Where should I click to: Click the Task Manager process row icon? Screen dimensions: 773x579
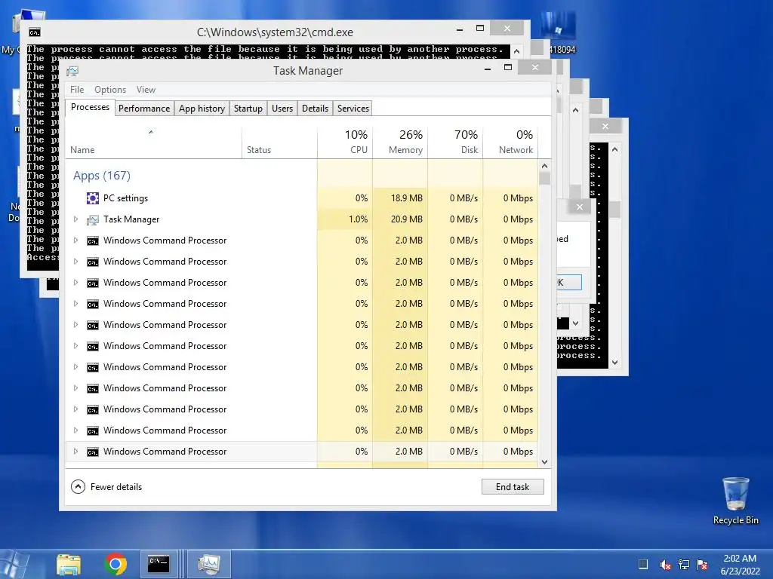(93, 219)
